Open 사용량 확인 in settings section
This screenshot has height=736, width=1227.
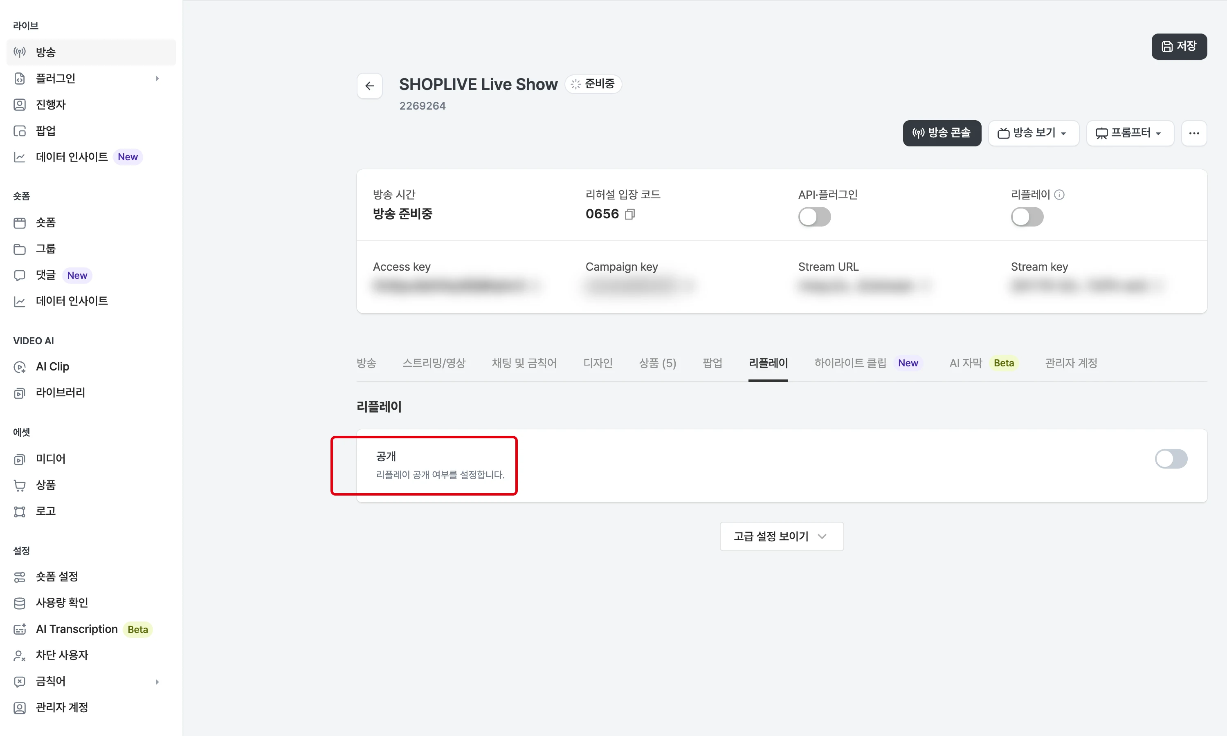coord(91,603)
